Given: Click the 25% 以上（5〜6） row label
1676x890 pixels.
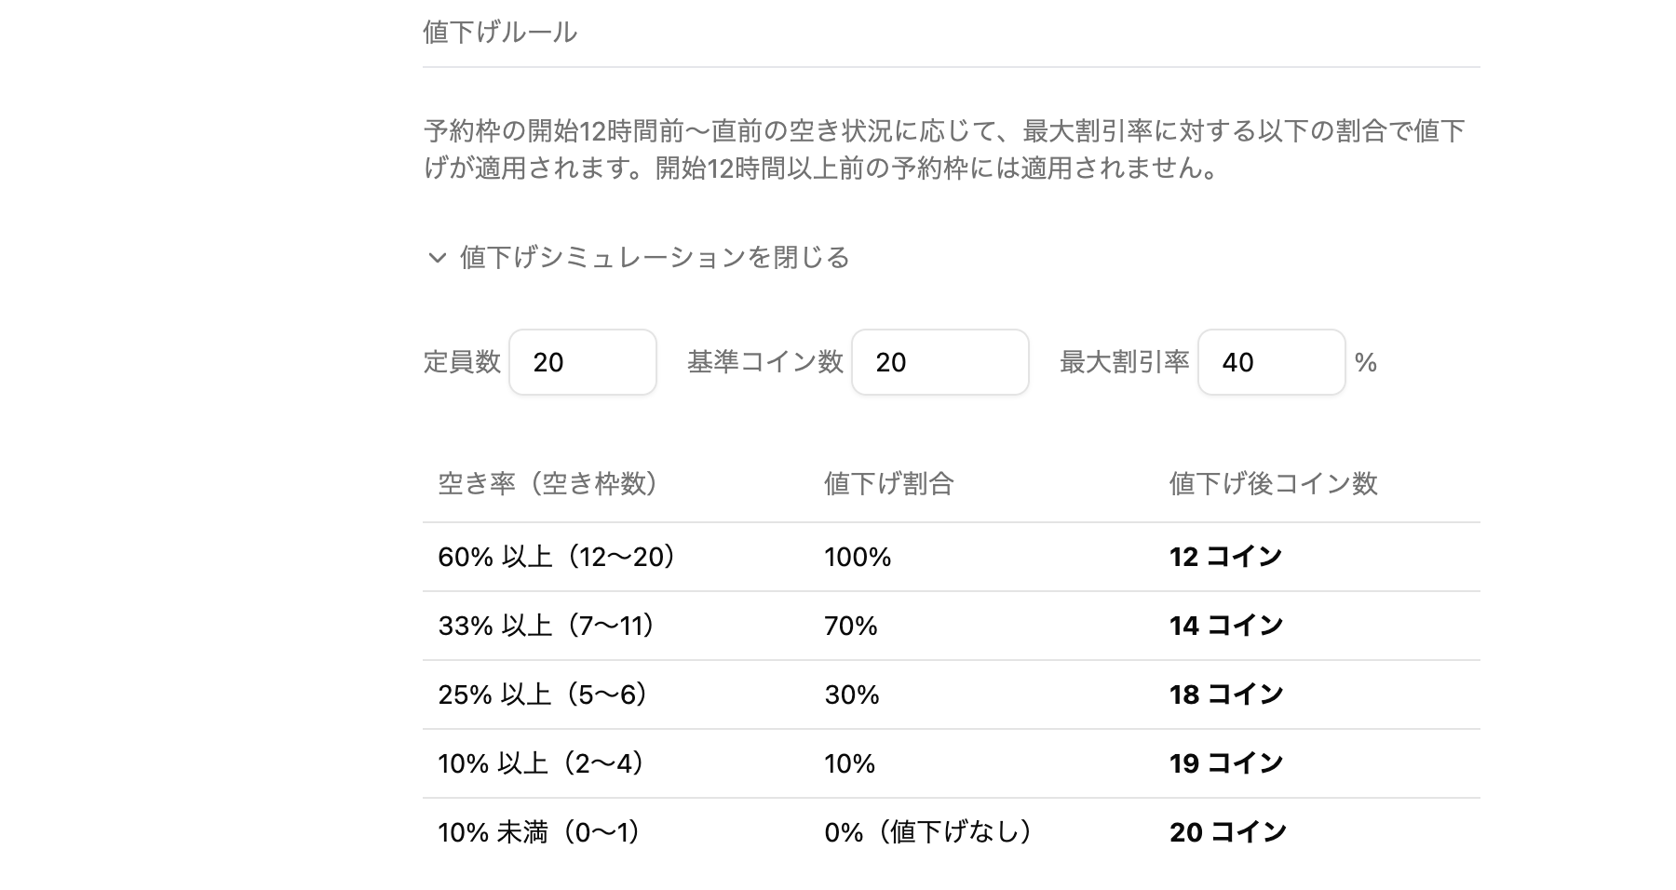Looking at the screenshot, I should pyautogui.click(x=543, y=694).
